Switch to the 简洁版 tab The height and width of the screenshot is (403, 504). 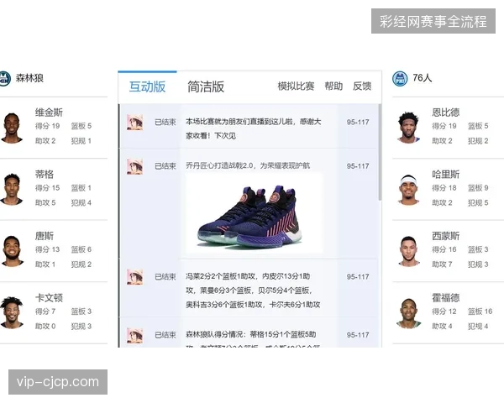coord(206,86)
